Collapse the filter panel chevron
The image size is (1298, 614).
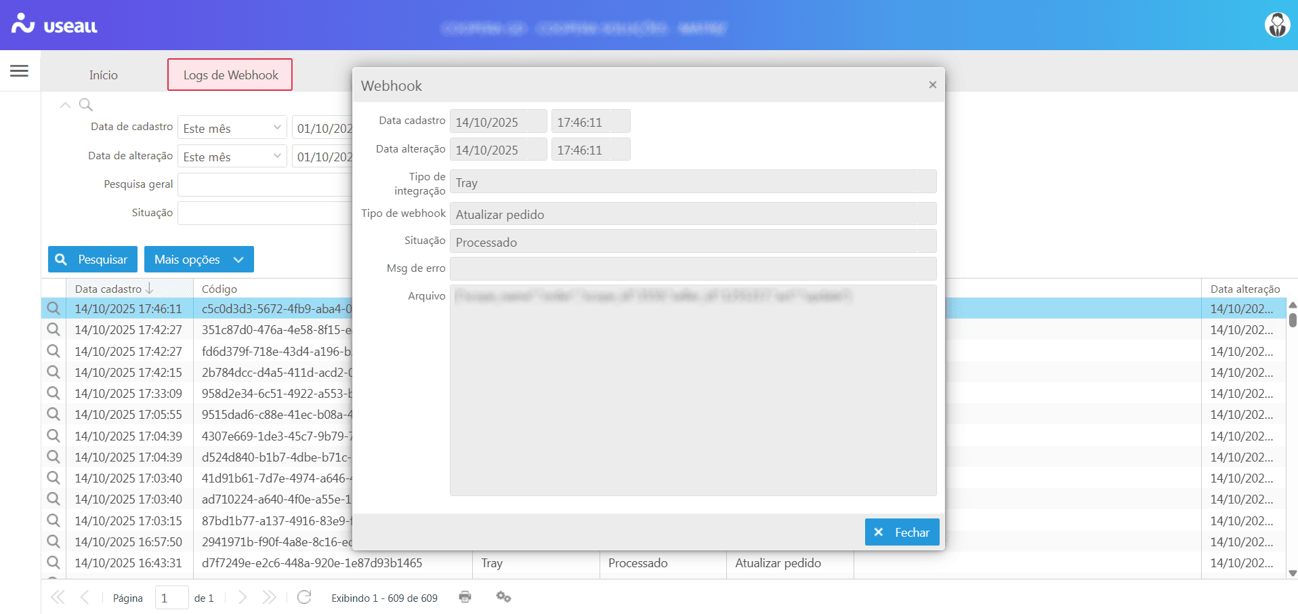pyautogui.click(x=65, y=105)
